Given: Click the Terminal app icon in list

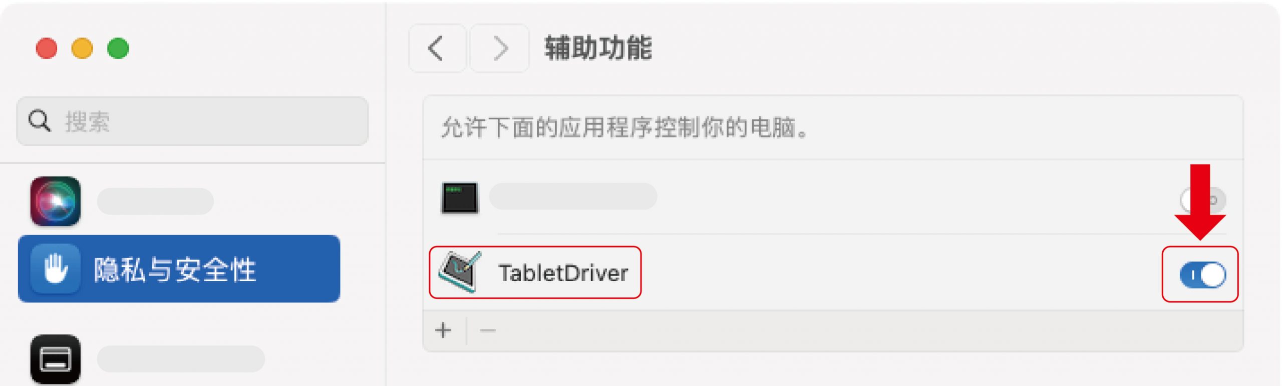Looking at the screenshot, I should point(459,198).
